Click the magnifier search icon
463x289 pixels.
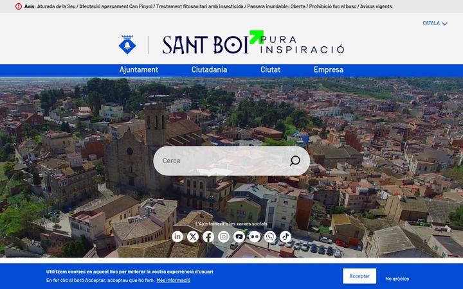(x=295, y=161)
